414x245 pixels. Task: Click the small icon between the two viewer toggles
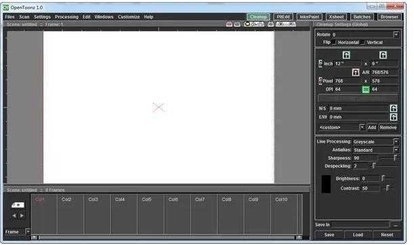pyautogui.click(x=270, y=24)
